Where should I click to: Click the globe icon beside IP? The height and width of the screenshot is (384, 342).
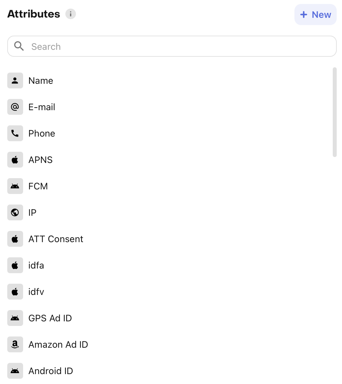click(x=15, y=212)
